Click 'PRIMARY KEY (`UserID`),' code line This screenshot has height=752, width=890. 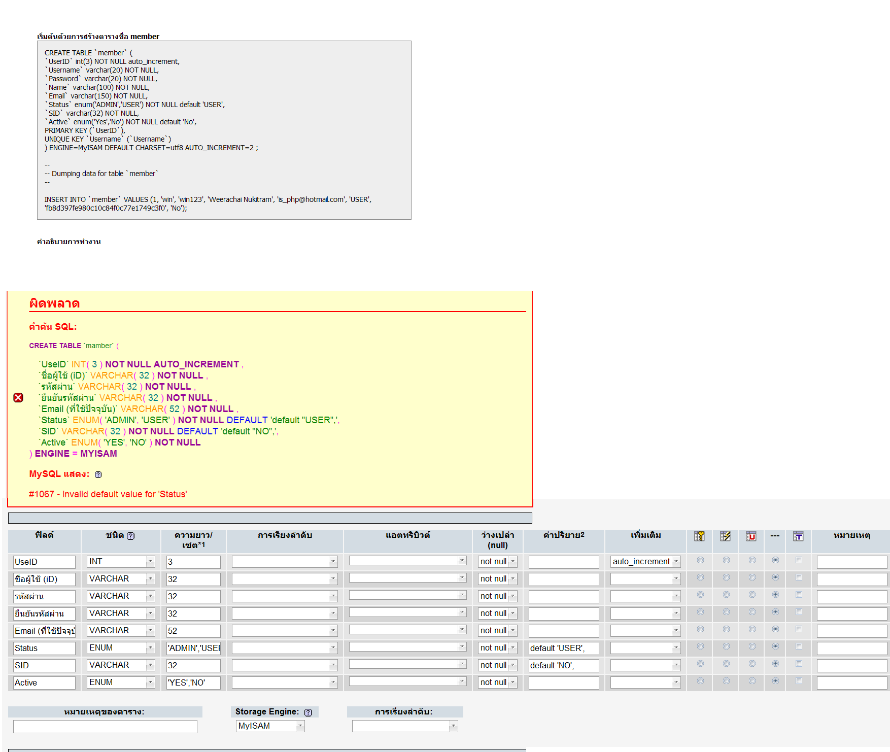(x=85, y=130)
